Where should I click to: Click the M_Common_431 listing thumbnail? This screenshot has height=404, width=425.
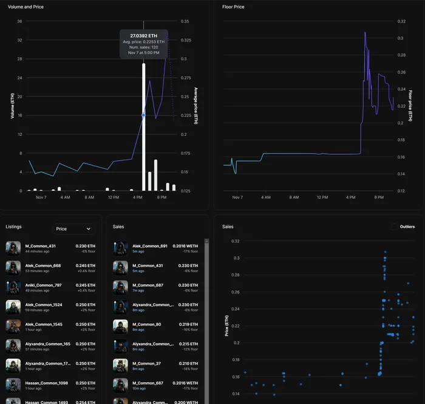pyautogui.click(x=13, y=248)
